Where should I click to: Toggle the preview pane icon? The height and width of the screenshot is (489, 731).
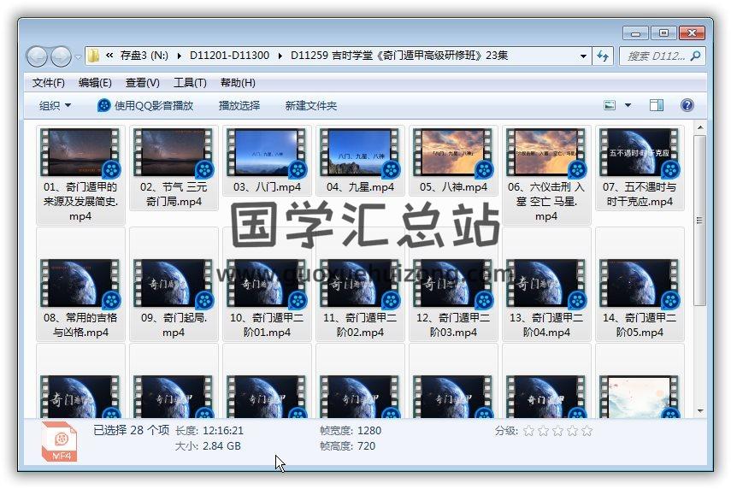[x=657, y=105]
